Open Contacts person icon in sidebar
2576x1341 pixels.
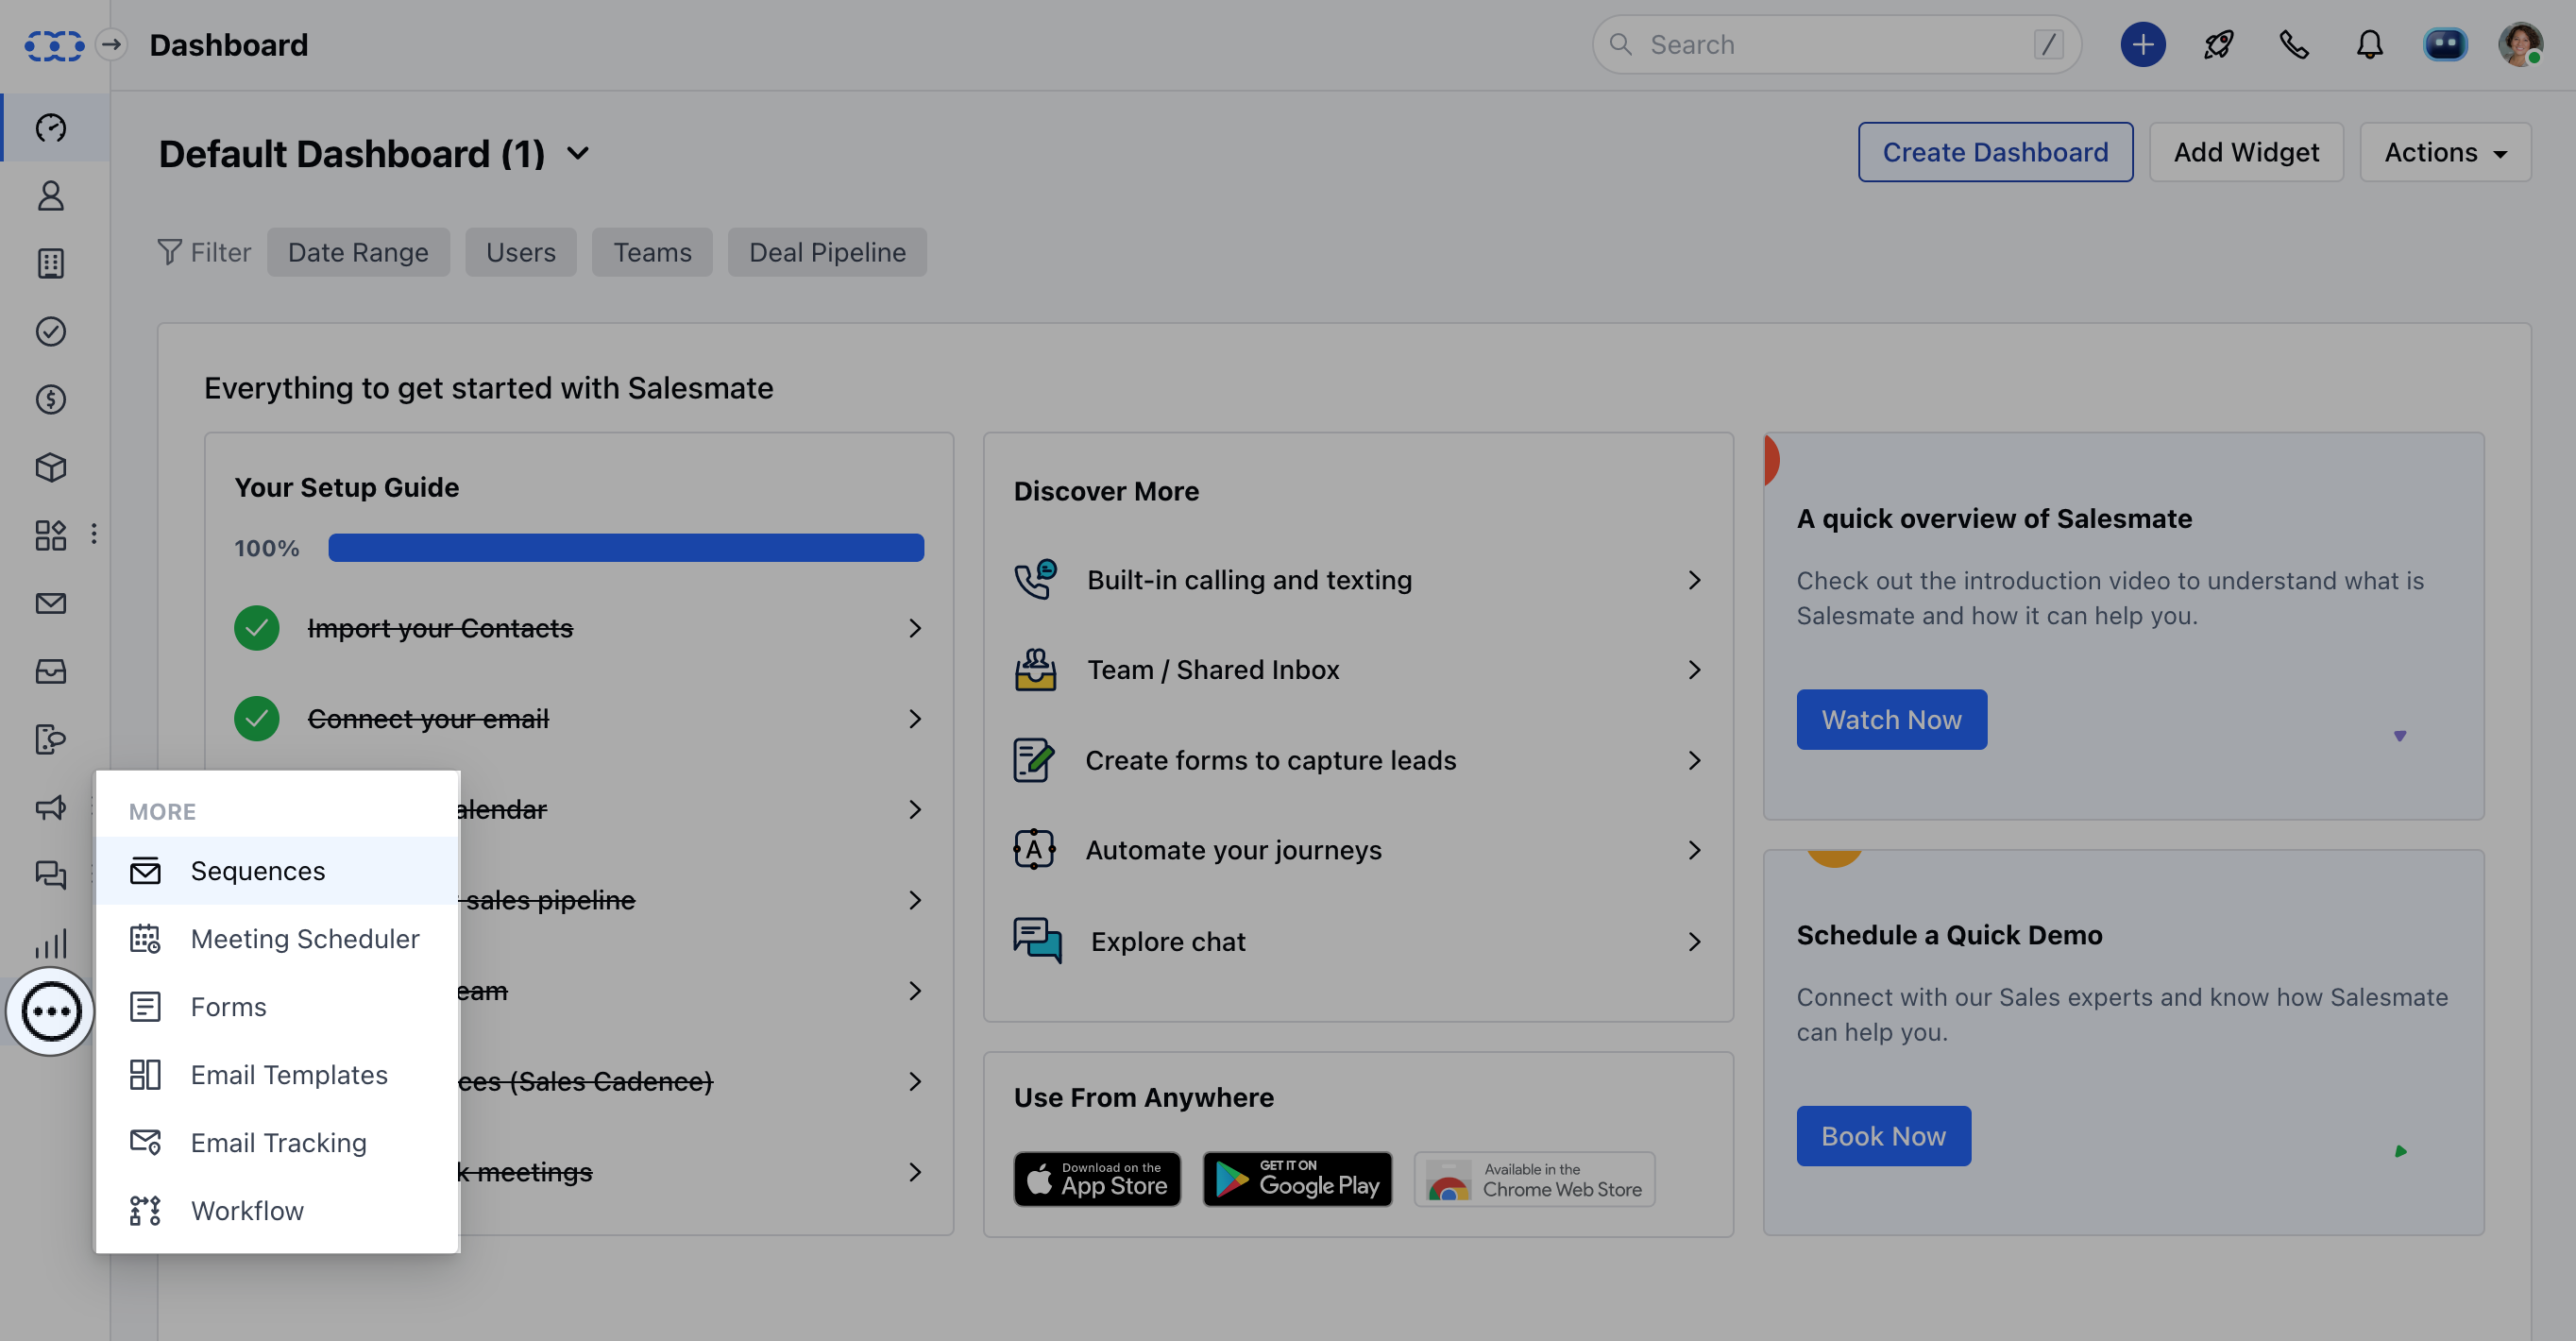click(x=51, y=196)
